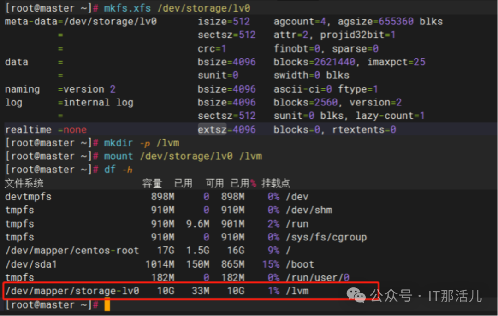Select sparse=0 text
The width and height of the screenshot is (498, 316).
tap(355, 48)
